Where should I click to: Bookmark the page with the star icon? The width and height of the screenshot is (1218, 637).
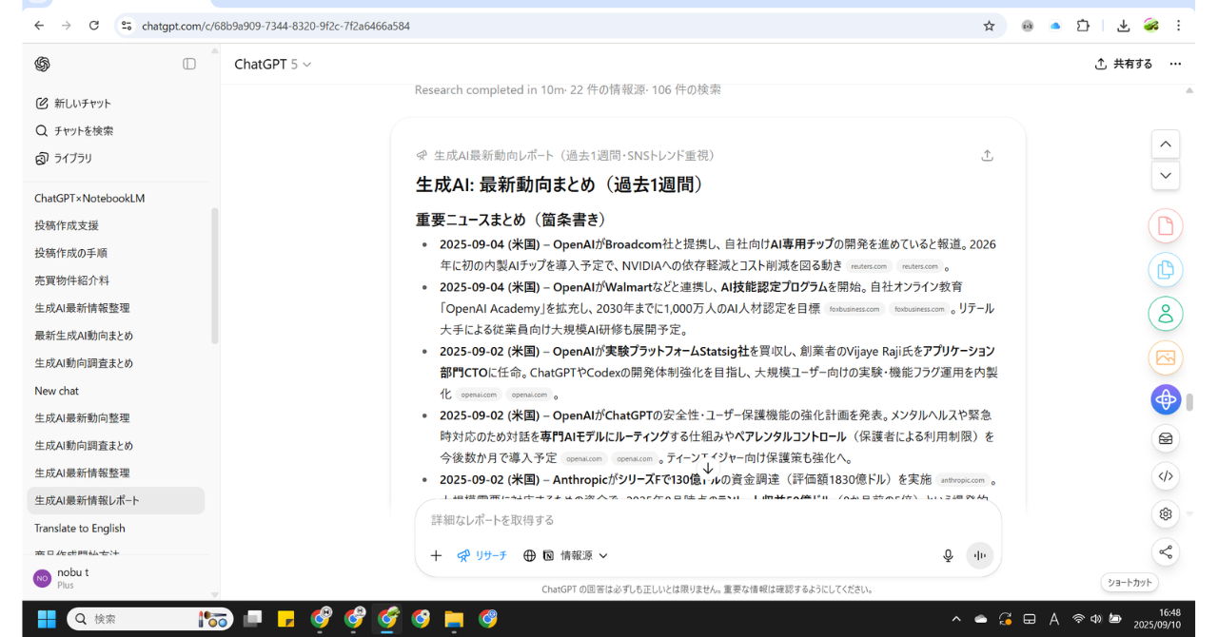click(989, 26)
